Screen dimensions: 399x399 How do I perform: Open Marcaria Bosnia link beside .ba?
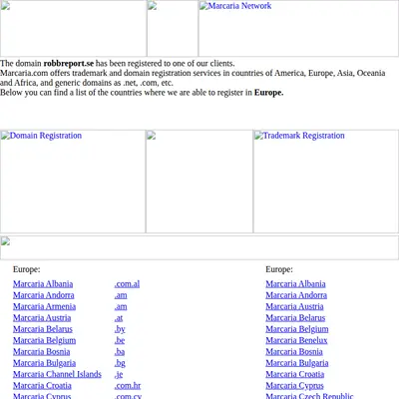(42, 352)
